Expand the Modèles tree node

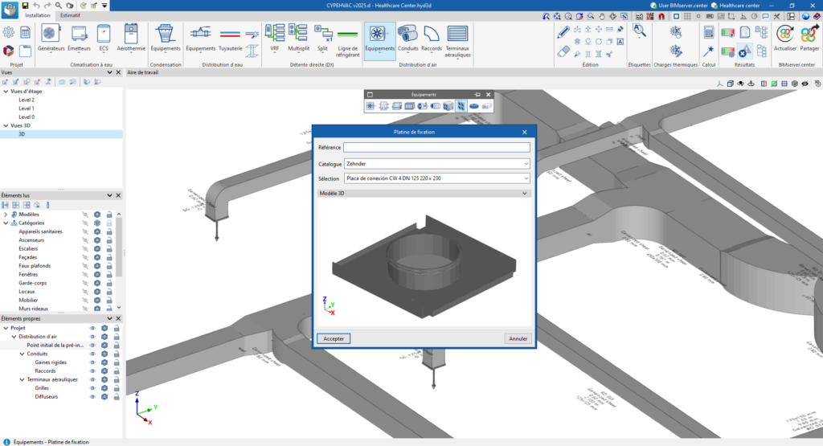click(6, 215)
